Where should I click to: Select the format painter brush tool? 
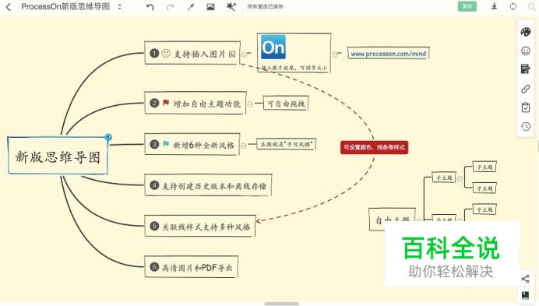pos(190,7)
